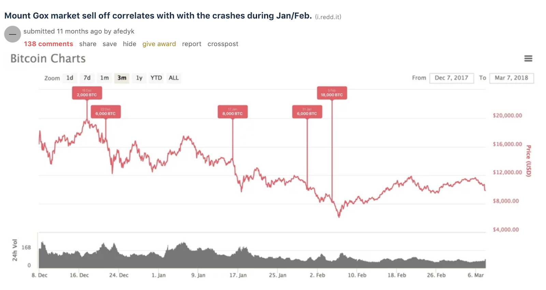Switch zoom to 1y
The image size is (546, 290).
point(139,78)
